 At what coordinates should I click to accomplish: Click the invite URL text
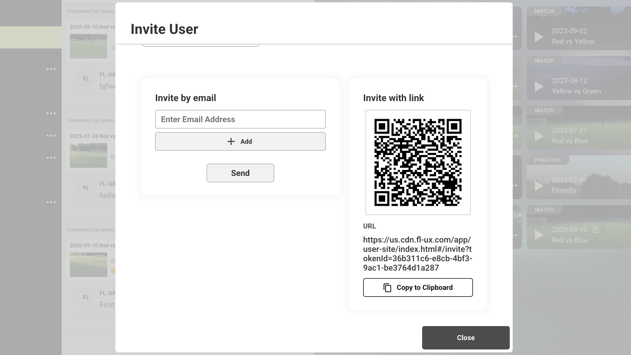click(417, 254)
